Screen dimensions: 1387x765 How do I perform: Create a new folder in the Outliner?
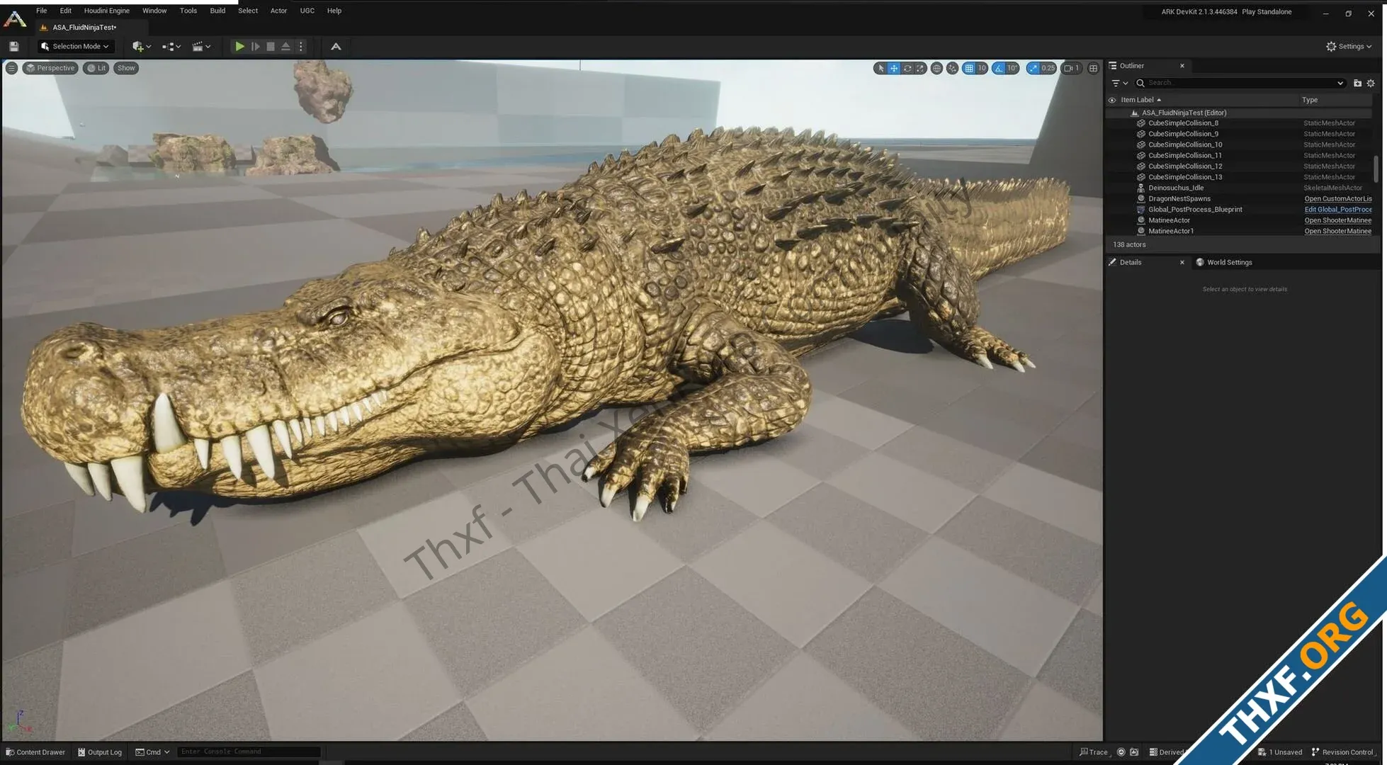(x=1357, y=83)
